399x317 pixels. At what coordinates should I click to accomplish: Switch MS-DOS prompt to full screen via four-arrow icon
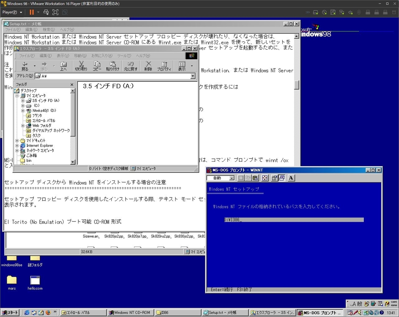point(264,178)
